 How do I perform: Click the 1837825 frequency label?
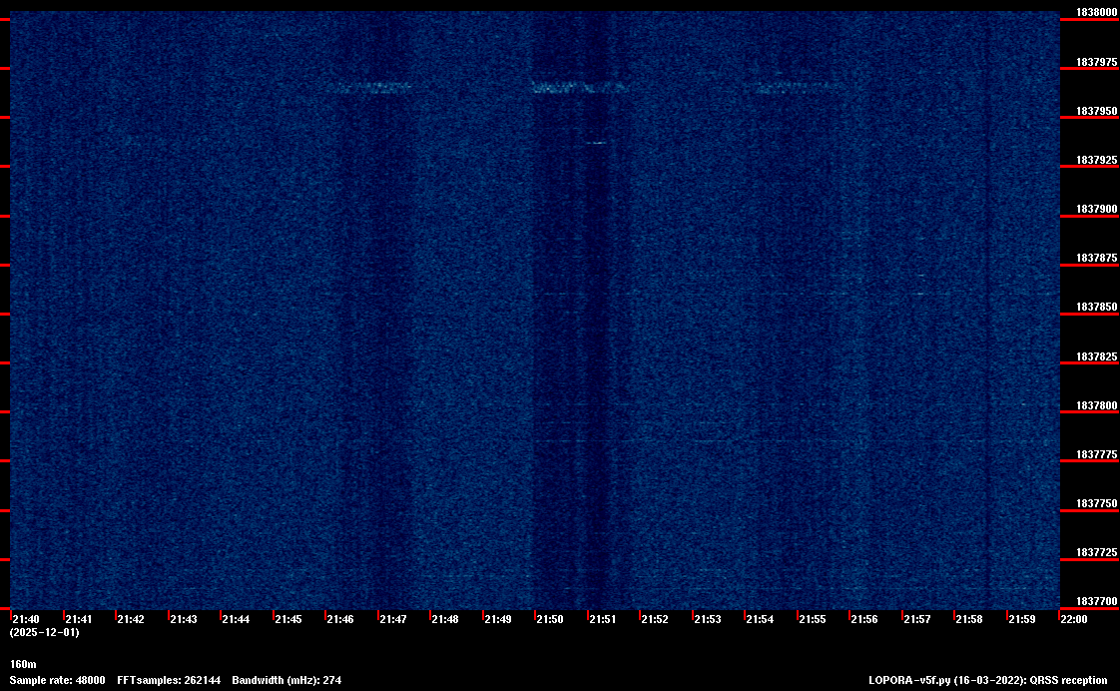(1097, 356)
